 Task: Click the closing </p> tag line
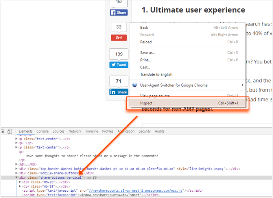[x=22, y=160]
